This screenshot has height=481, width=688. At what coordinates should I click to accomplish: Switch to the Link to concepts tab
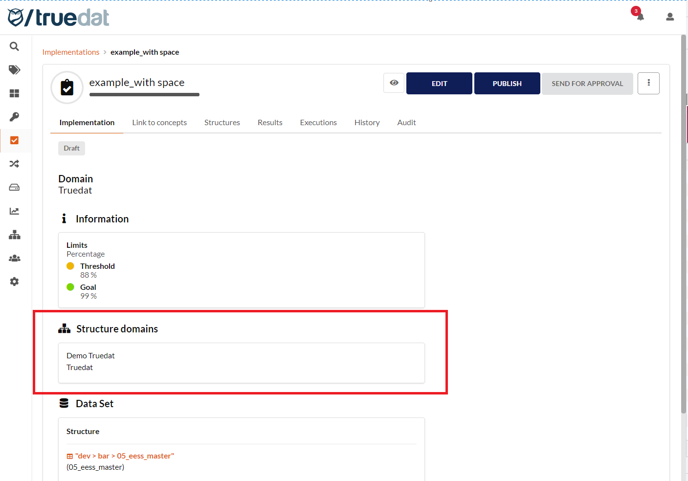click(159, 123)
